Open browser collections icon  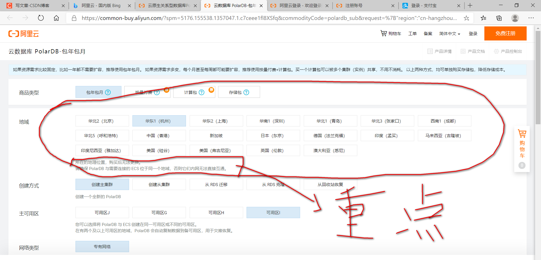(x=499, y=18)
